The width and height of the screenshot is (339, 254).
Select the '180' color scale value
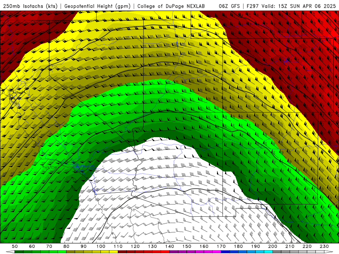click(x=238, y=246)
